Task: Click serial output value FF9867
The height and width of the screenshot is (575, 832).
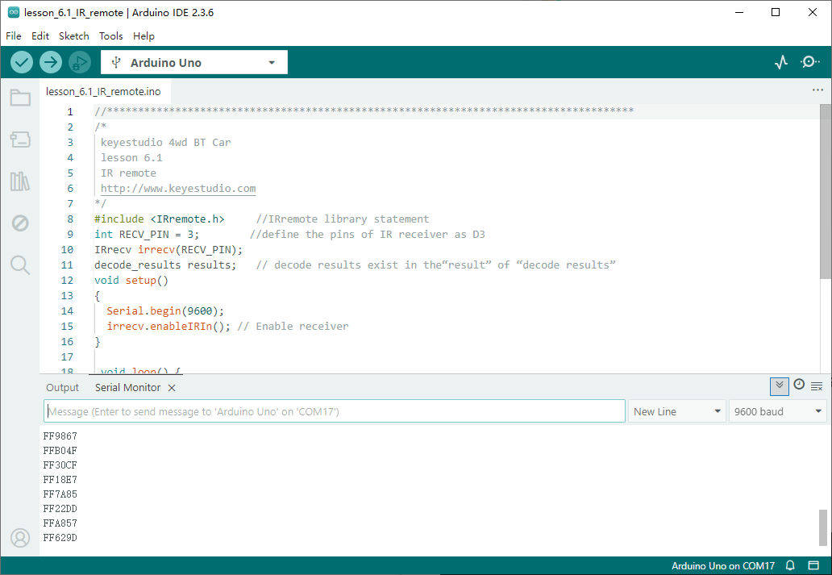Action: pyautogui.click(x=60, y=436)
